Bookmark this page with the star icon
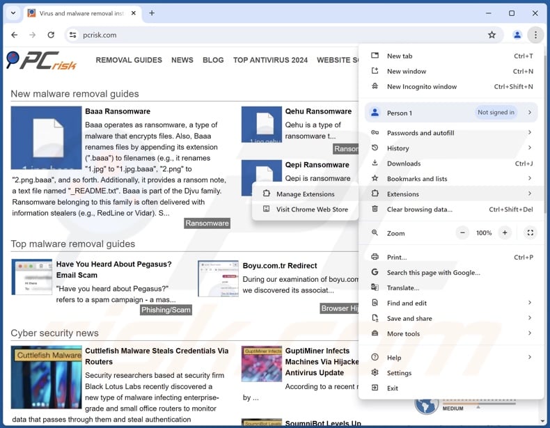The height and width of the screenshot is (428, 550). click(x=492, y=35)
